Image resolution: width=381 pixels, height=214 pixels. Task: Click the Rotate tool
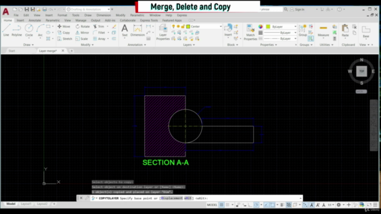coord(83,26)
